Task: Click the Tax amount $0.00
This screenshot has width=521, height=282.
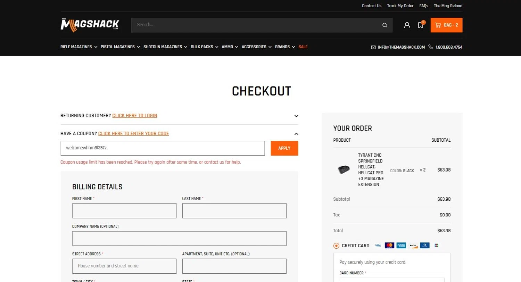Action: (x=445, y=215)
